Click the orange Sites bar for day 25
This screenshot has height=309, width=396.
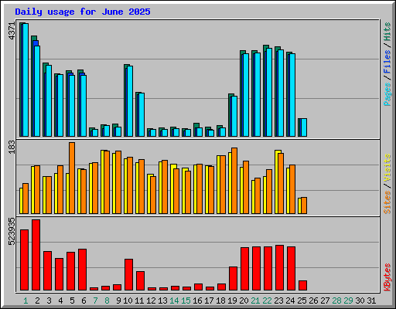click(x=304, y=205)
